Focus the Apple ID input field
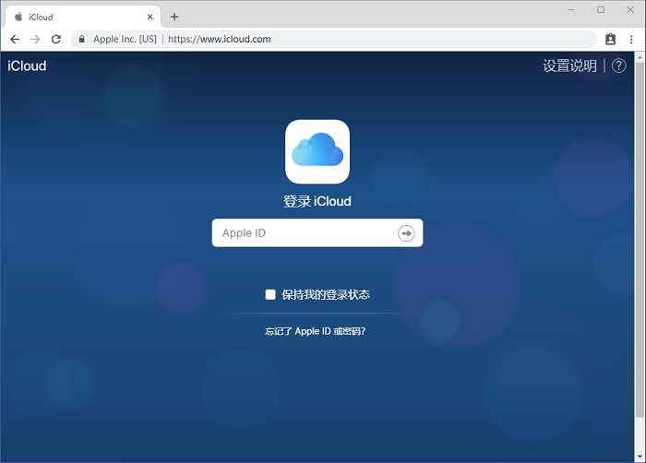The height and width of the screenshot is (463, 646). pos(305,233)
